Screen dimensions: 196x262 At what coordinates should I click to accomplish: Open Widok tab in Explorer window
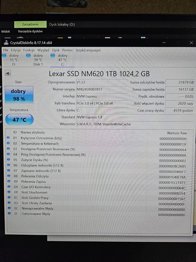[6, 31]
